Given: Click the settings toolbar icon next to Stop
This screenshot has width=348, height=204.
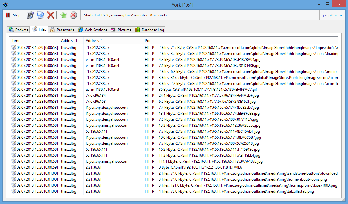Looking at the screenshot, I should [30, 15].
